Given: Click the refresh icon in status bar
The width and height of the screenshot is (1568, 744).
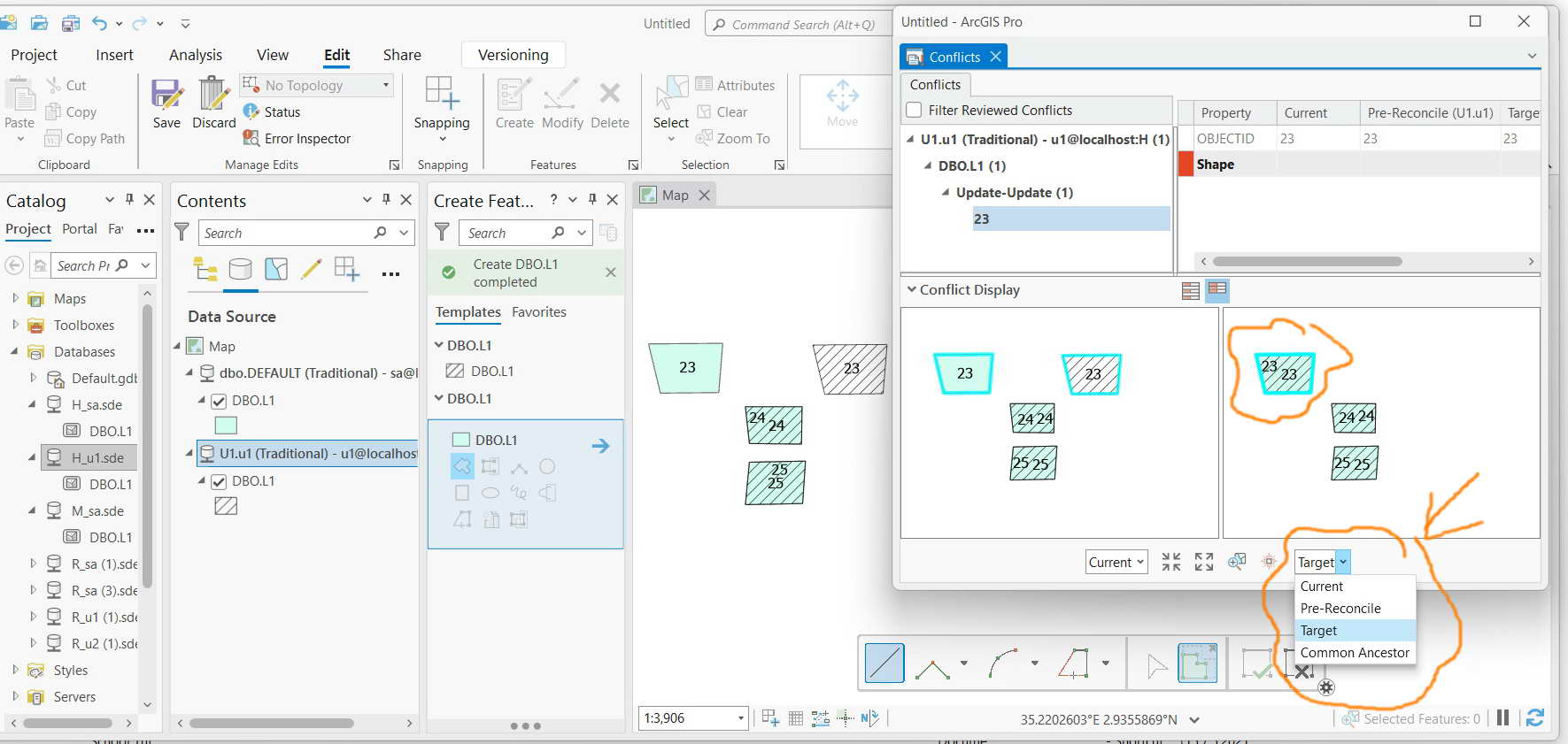Looking at the screenshot, I should 1535,718.
